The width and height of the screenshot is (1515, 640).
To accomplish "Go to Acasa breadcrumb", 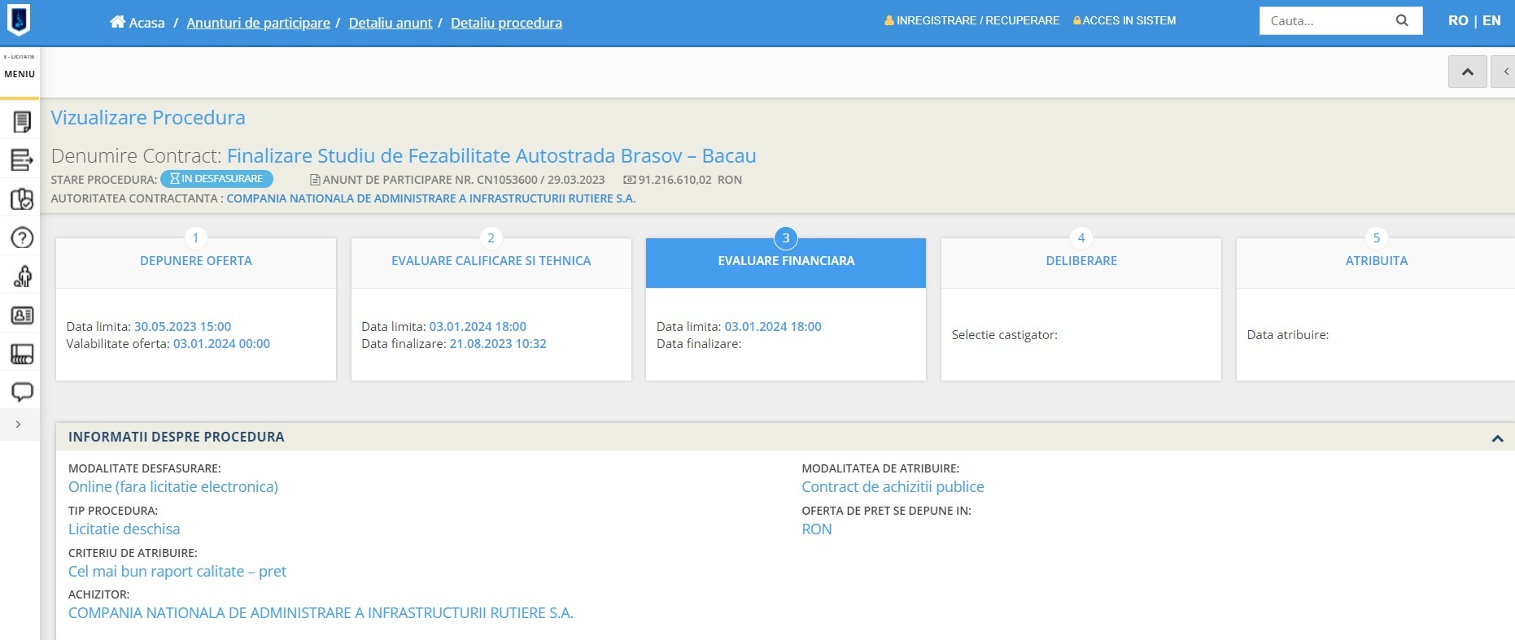I will (146, 23).
